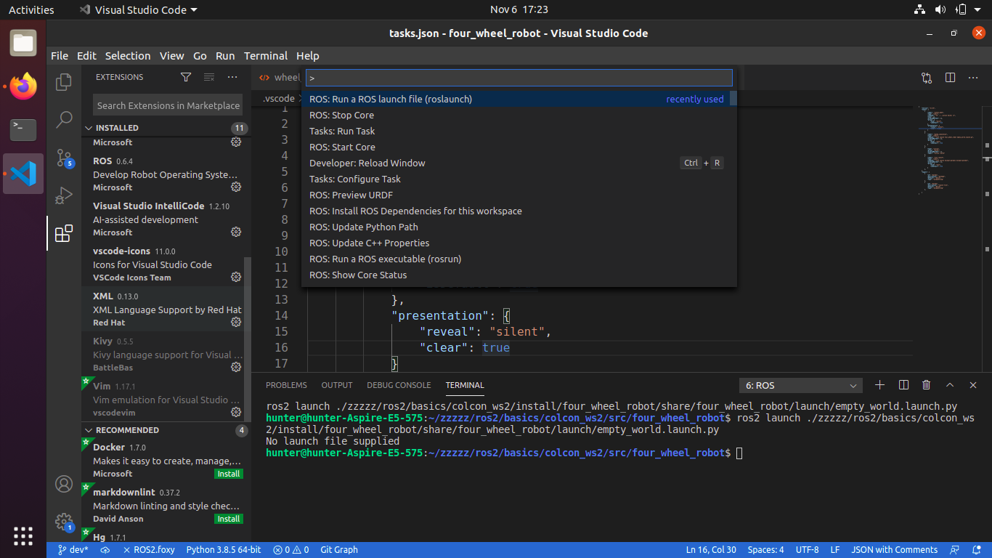Change language mode JSON with Comments
992x558 pixels.
894,550
